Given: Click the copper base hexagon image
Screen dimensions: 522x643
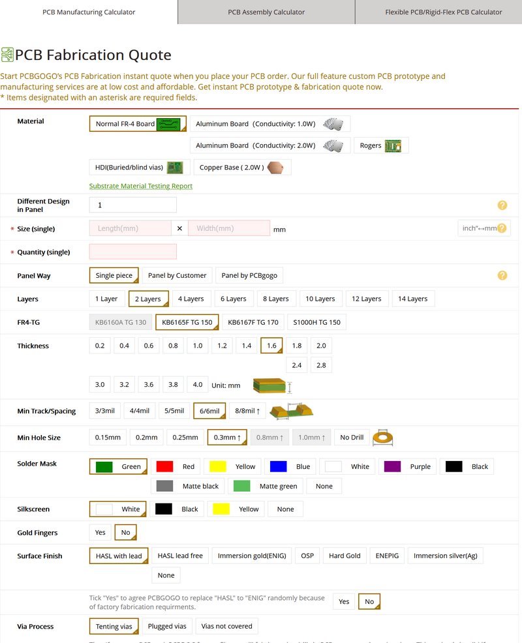Looking at the screenshot, I should point(275,168).
